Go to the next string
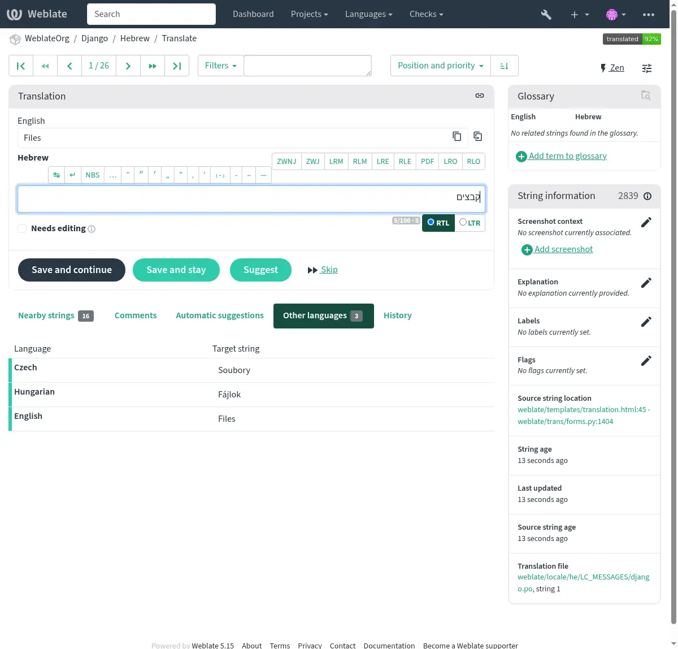The image size is (678, 649). [x=128, y=66]
